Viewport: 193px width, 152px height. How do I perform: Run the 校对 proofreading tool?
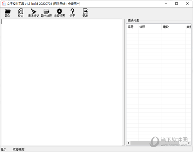pyautogui.click(x=20, y=13)
